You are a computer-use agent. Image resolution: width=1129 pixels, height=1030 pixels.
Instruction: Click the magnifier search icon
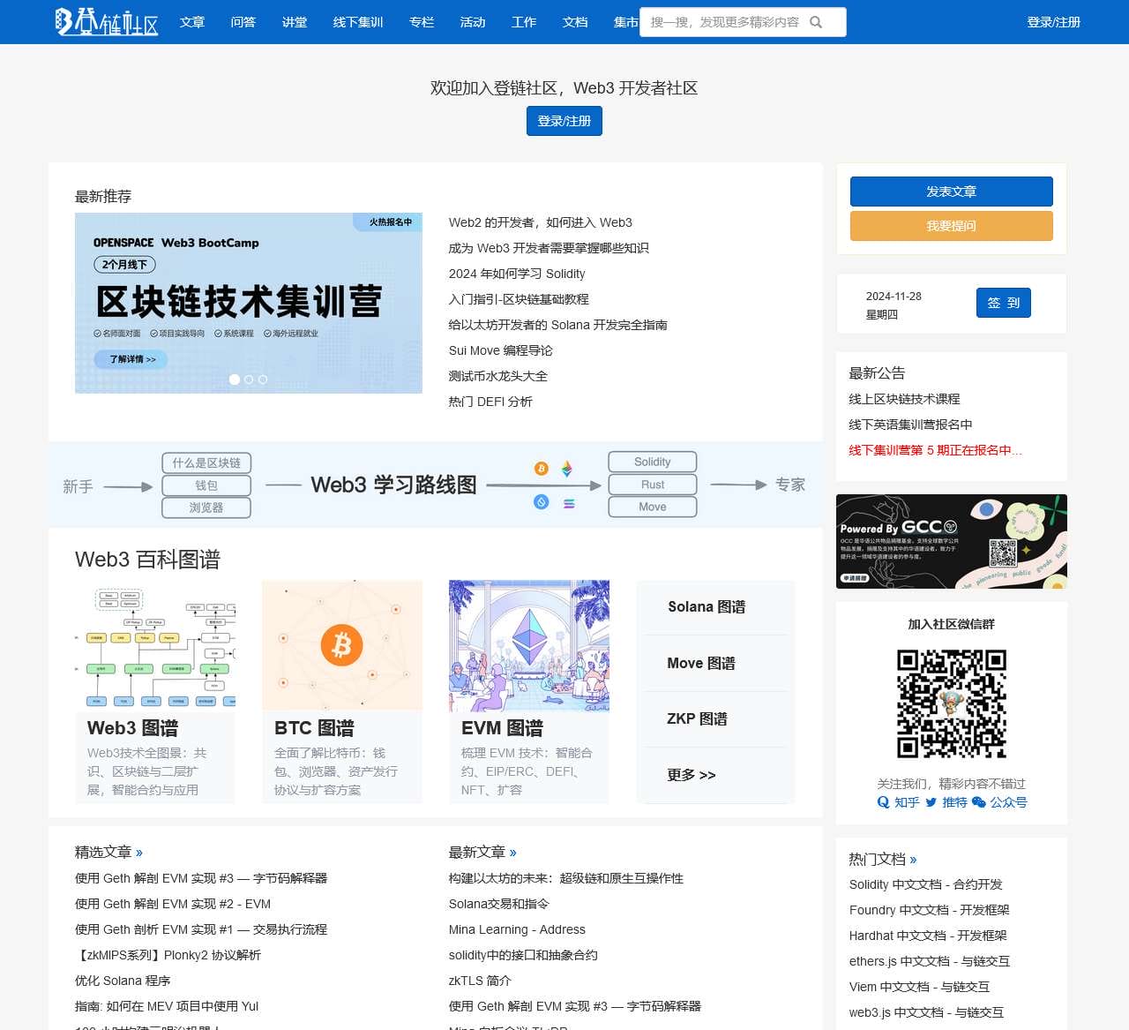[816, 22]
